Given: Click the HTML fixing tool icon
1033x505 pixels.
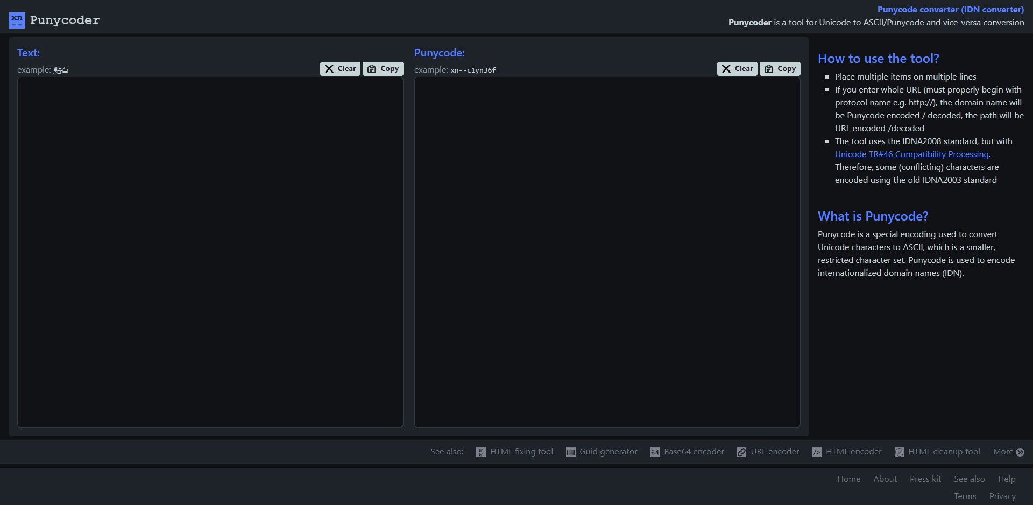Looking at the screenshot, I should click(480, 452).
